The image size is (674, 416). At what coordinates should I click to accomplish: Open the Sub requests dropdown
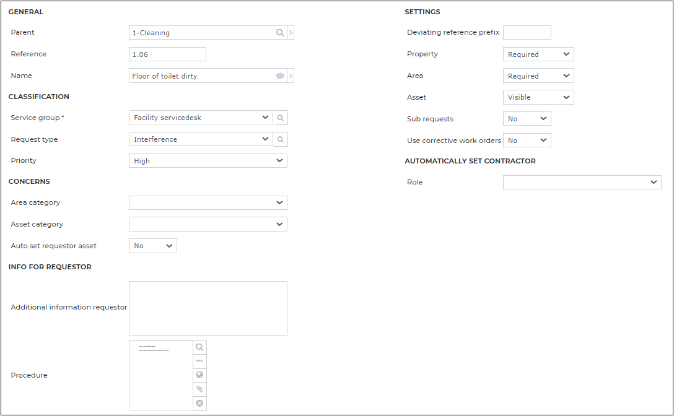pos(527,119)
